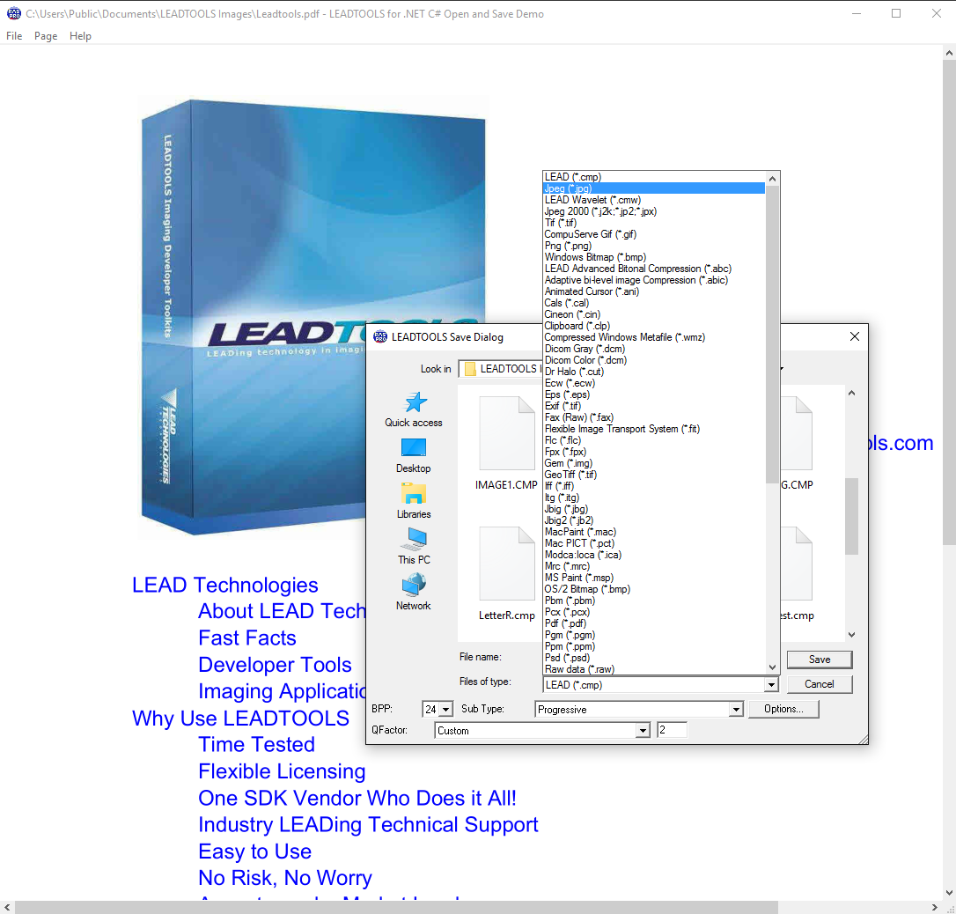This screenshot has width=956, height=914.
Task: Select Png (*.png) file type
Action: 653,246
